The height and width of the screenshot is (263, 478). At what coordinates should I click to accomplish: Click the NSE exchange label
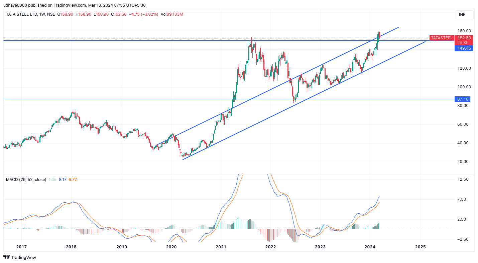click(51, 14)
